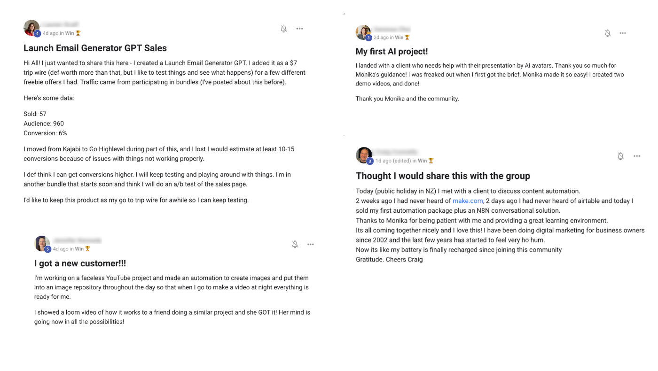
Task: Open more options menu for Launch Email Generator post
Action: (300, 29)
